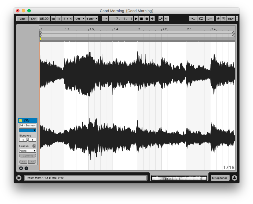Viewport: 253px width, 204px height.
Task: Click the Back to Arrangement arrow icon
Action: coord(166,19)
